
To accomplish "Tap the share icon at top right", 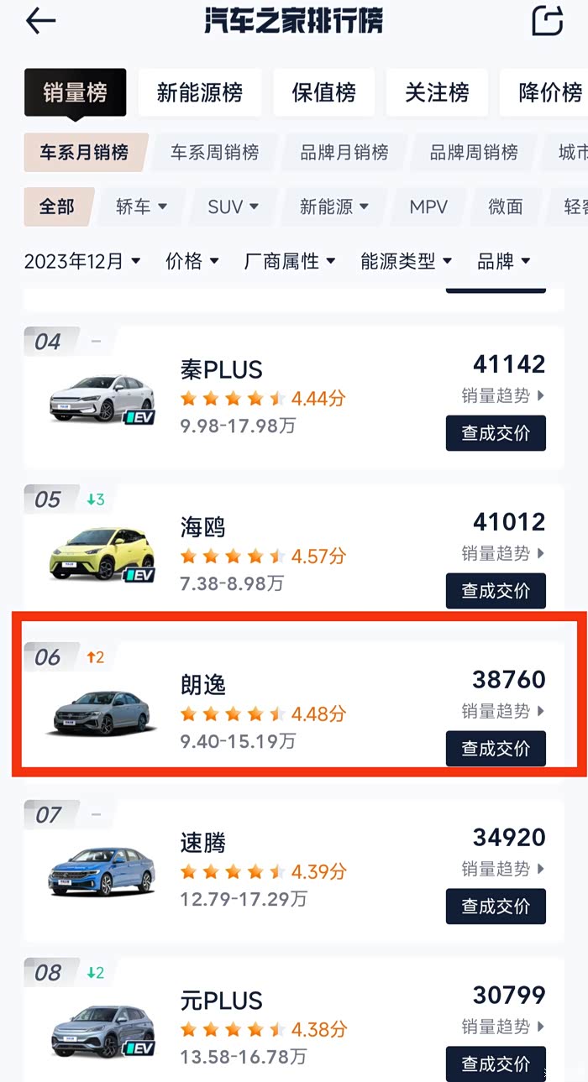I will click(547, 21).
